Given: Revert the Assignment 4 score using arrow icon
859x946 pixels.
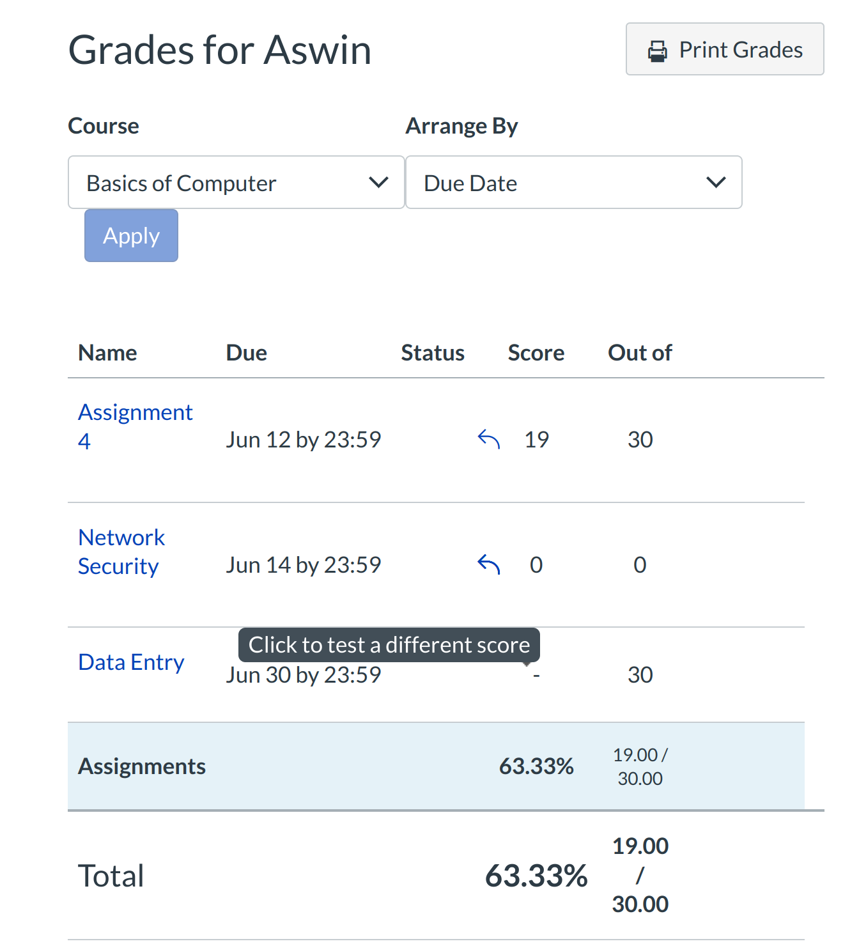Looking at the screenshot, I should click(489, 440).
